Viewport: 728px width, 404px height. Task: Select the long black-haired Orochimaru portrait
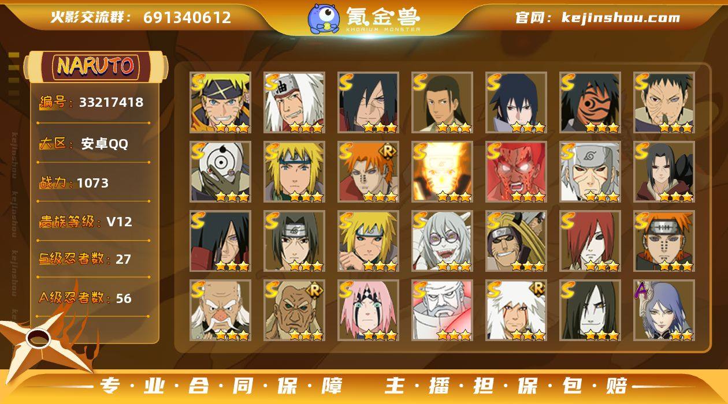tap(590, 311)
